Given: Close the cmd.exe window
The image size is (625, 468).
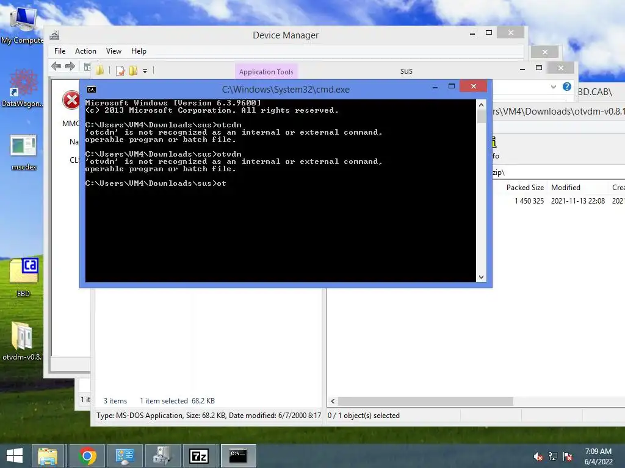Looking at the screenshot, I should (x=473, y=86).
